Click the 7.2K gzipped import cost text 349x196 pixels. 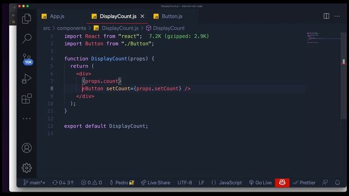pos(179,36)
